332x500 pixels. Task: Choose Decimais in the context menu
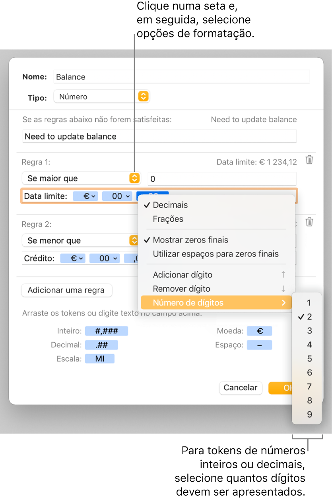click(216, 205)
